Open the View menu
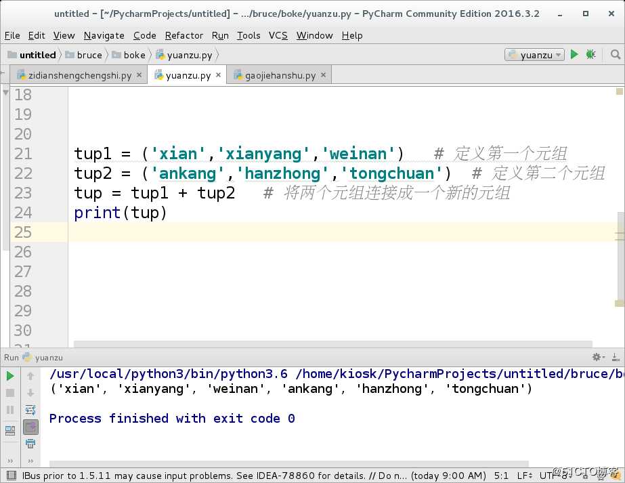 click(64, 35)
